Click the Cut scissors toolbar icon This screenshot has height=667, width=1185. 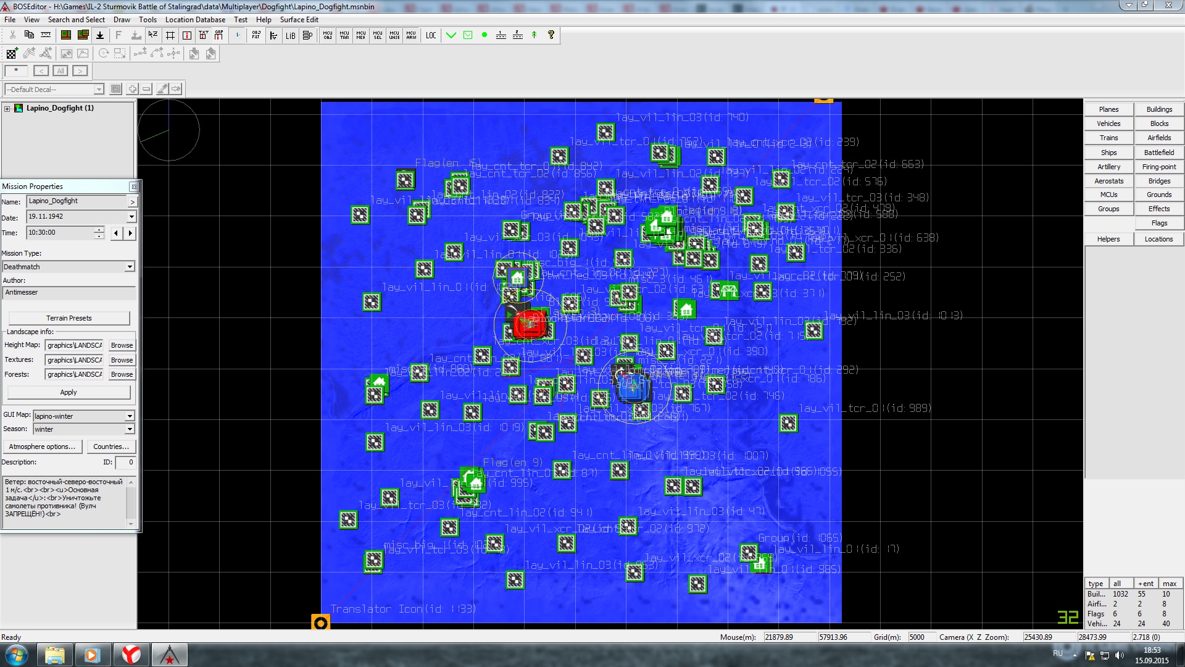pos(12,35)
